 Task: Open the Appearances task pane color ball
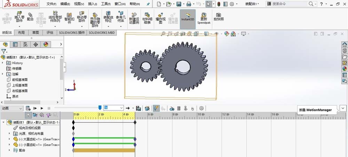[x=345, y=69]
